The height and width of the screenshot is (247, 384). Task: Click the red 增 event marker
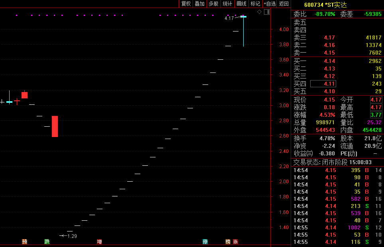[99, 241]
